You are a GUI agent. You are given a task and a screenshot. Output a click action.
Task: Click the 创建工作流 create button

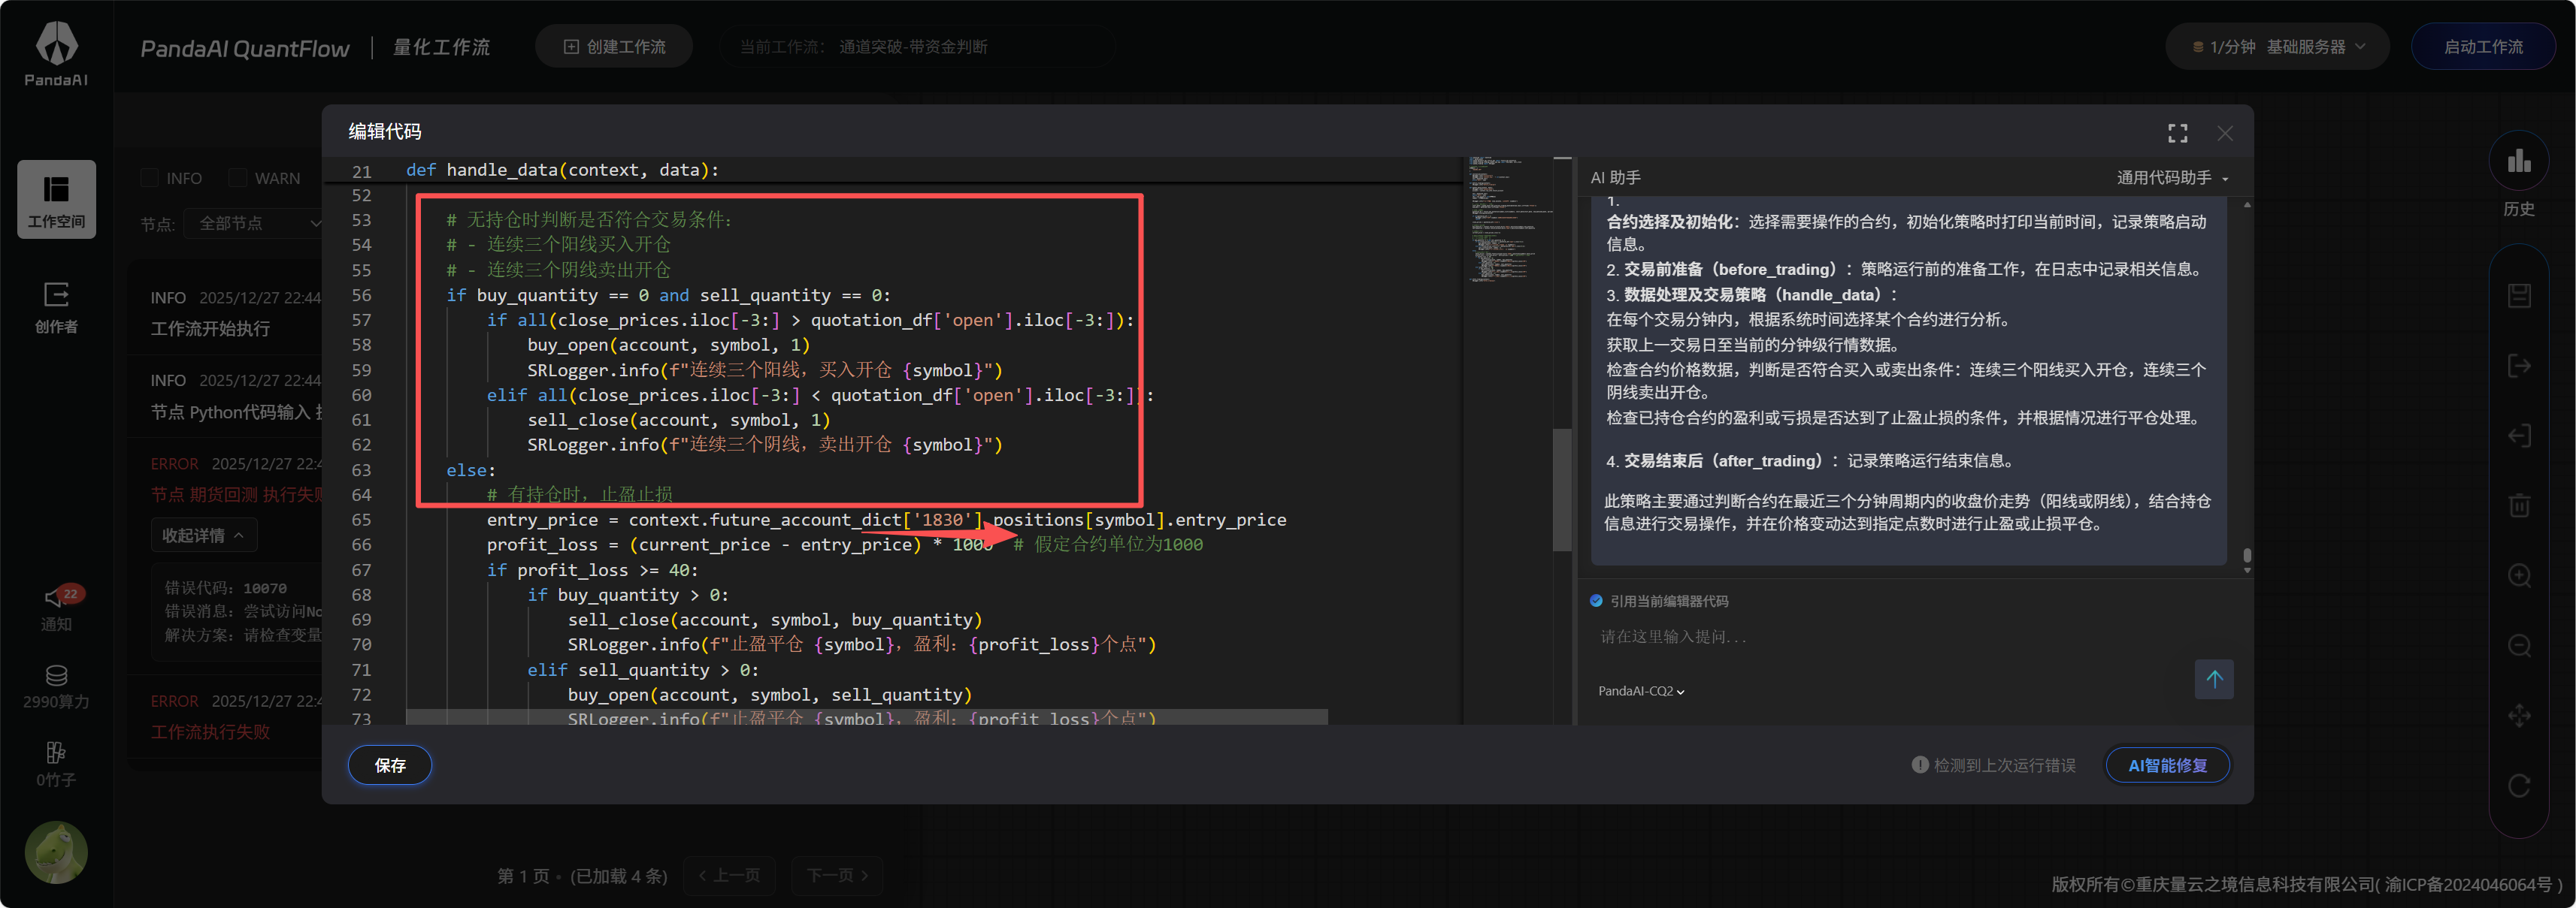[x=614, y=47]
